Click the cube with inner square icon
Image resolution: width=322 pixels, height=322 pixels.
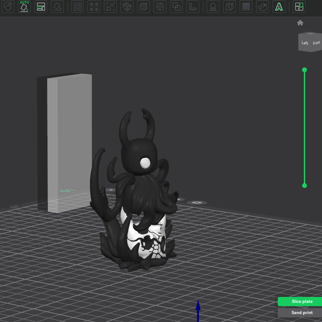pos(144,7)
